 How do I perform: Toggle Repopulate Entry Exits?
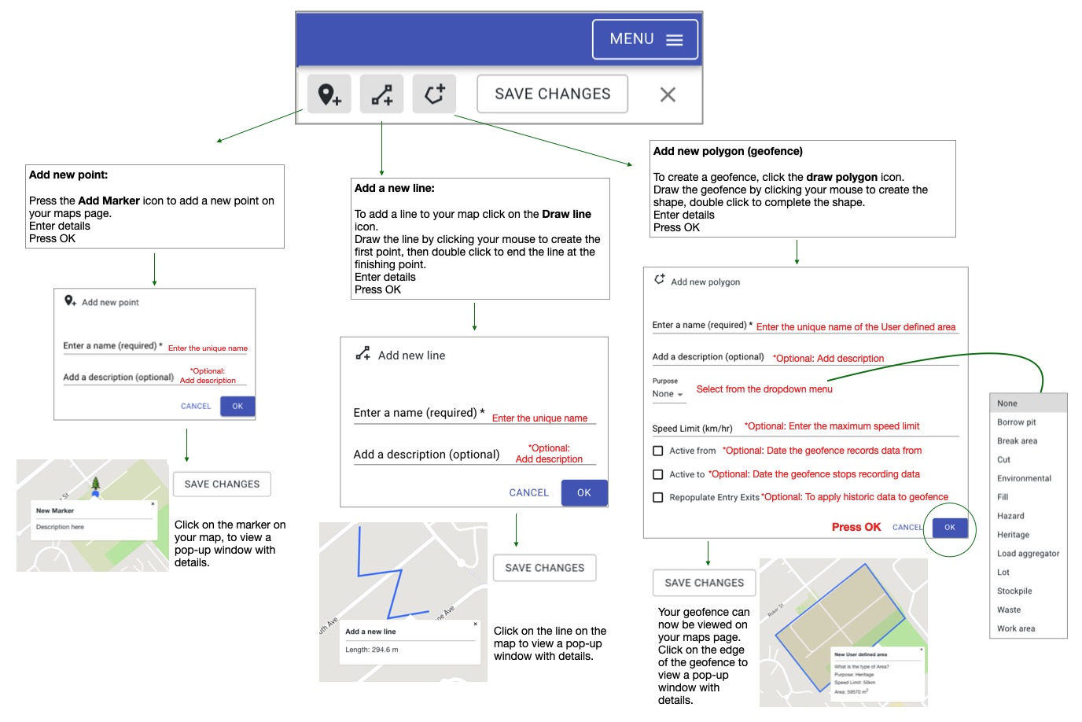657,497
